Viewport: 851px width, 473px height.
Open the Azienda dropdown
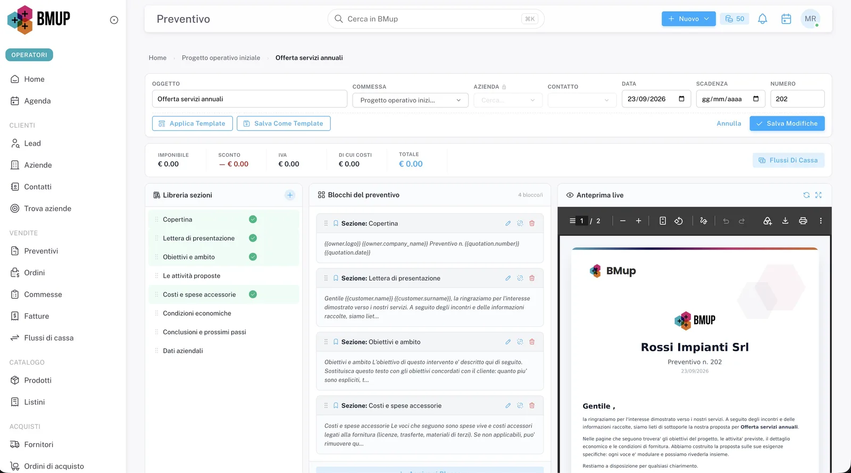(508, 100)
